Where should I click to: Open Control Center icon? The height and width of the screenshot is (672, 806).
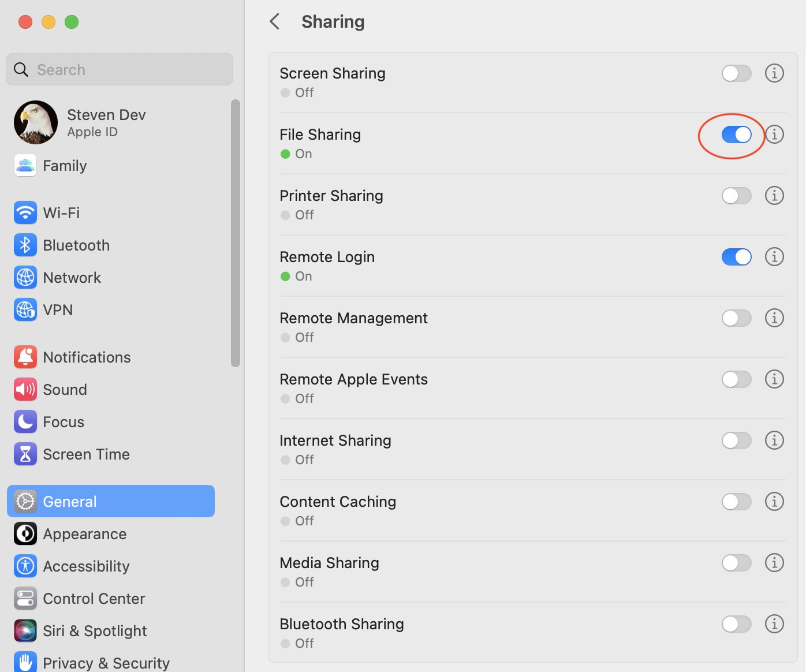pos(25,599)
